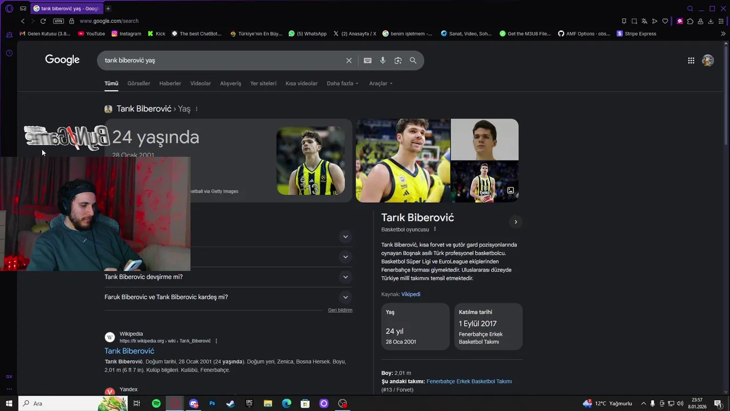Search in tabs with magnifier icon
Screen dimensions: 730x411
click(690, 9)
